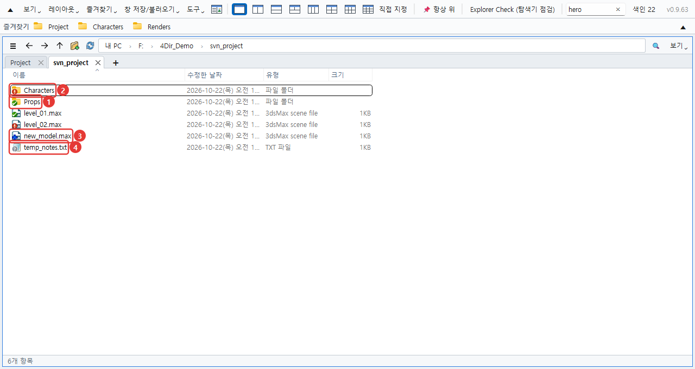Select the Characters folder row in the file list
This screenshot has width=695, height=369.
(191, 91)
